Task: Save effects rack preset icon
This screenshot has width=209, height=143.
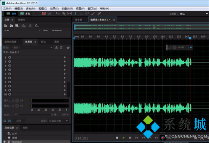Action: tap(56, 48)
